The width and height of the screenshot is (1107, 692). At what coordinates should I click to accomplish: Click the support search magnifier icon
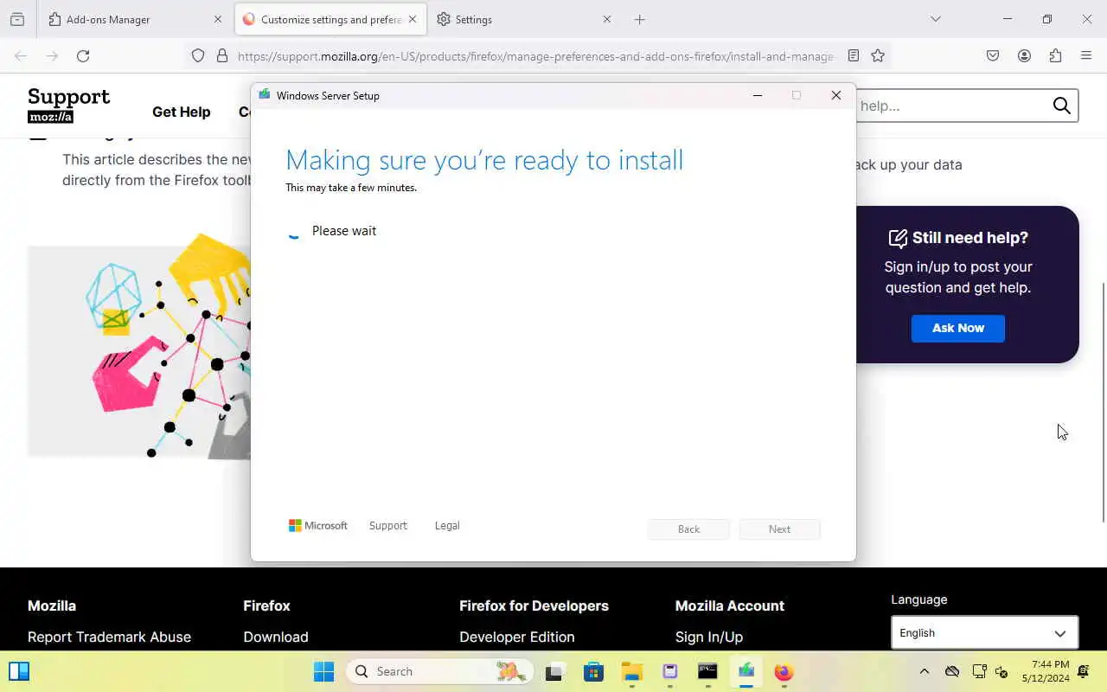point(1062,106)
